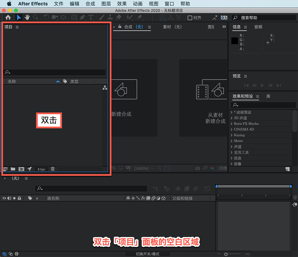Toggle the 对齐 snapping checkbox
Image resolution: width=298 pixels, height=257 pixels.
click(190, 18)
